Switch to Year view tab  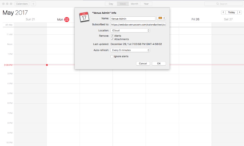click(146, 4)
